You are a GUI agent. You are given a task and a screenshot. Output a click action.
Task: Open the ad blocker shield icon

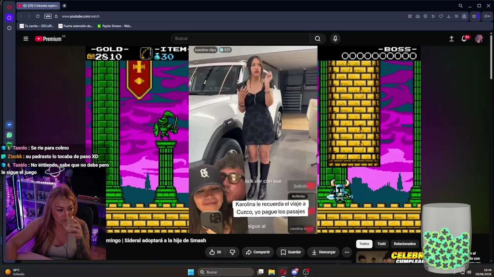(x=425, y=16)
